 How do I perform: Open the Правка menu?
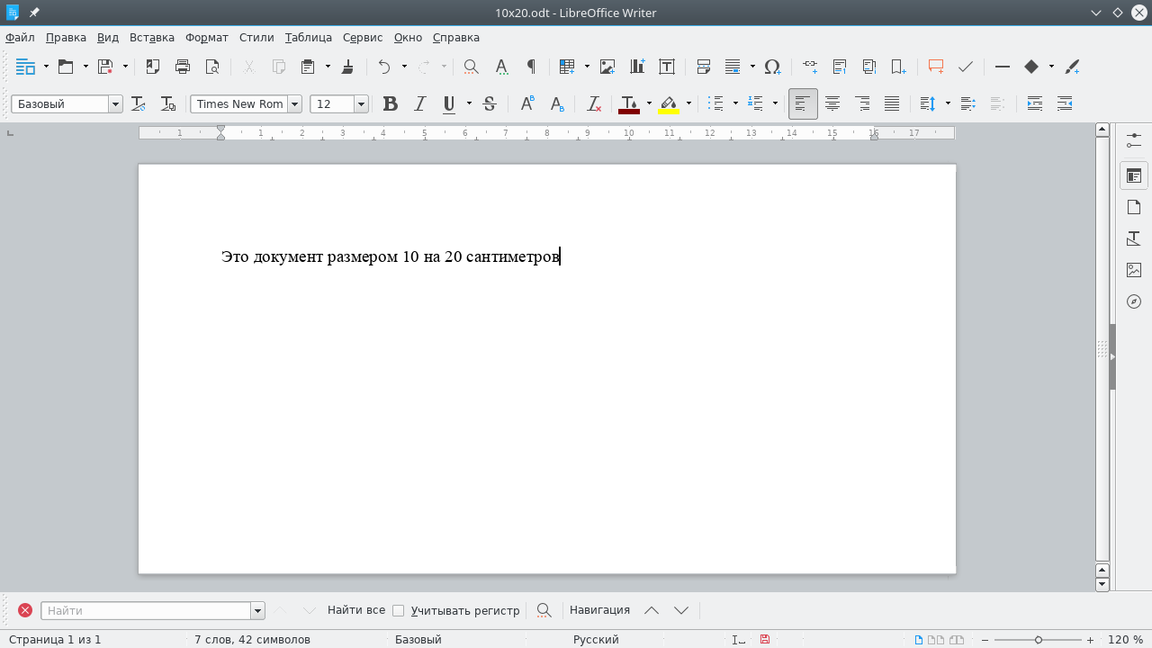coord(66,38)
